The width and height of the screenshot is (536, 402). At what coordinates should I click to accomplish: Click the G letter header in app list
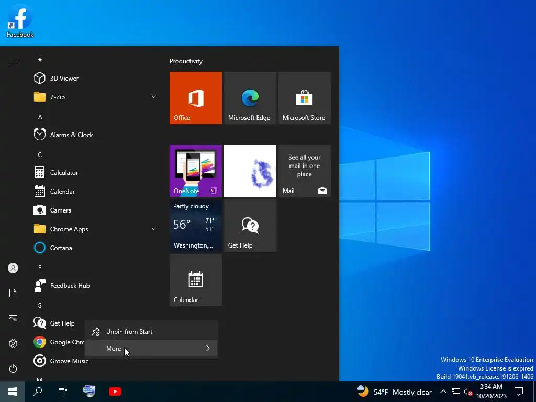(40, 305)
